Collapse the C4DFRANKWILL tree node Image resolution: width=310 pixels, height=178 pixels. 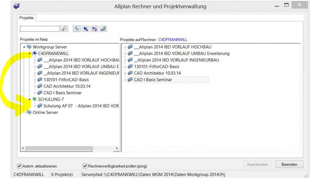[x=30, y=54]
